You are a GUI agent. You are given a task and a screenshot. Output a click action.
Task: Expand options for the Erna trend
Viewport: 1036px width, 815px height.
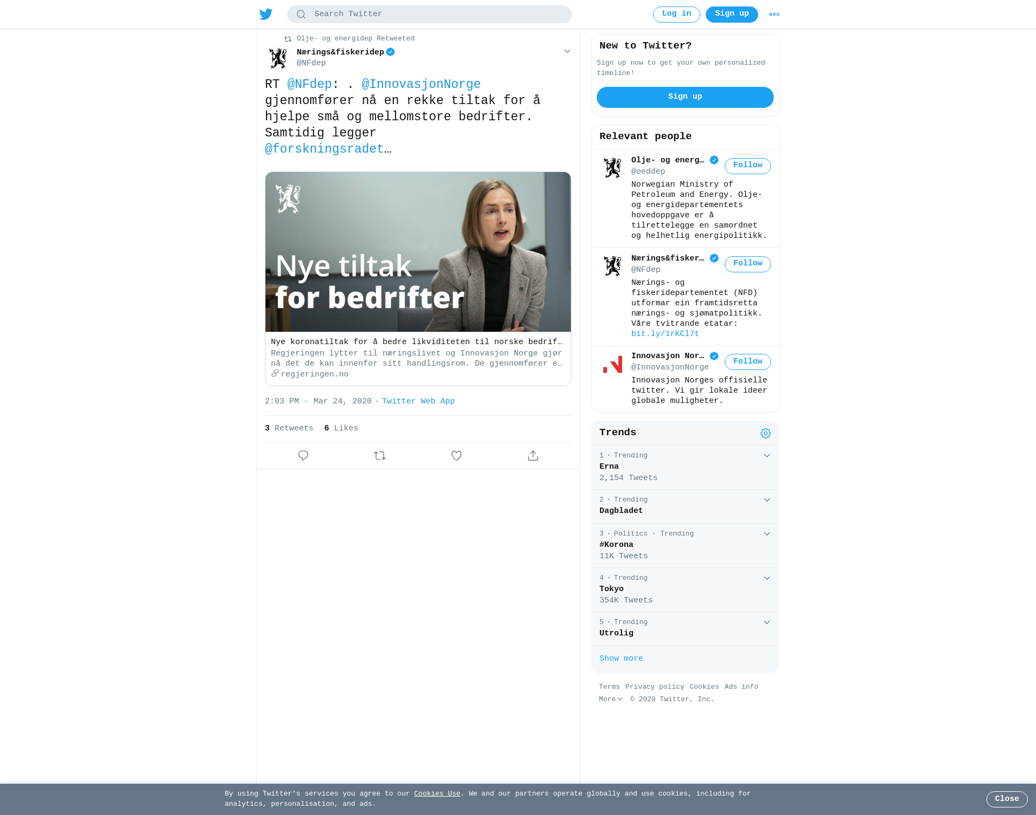[767, 456]
